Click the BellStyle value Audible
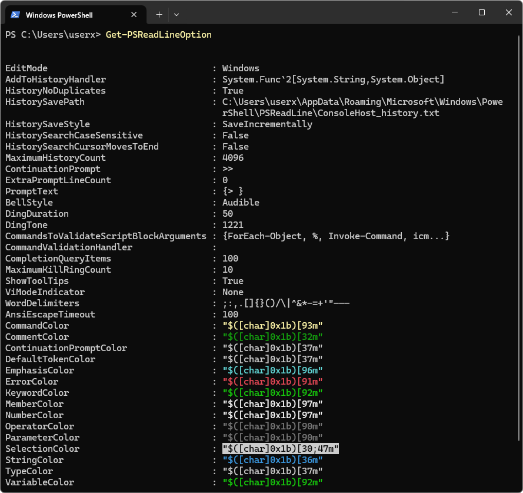Viewport: 523px width, 493px height. point(241,203)
